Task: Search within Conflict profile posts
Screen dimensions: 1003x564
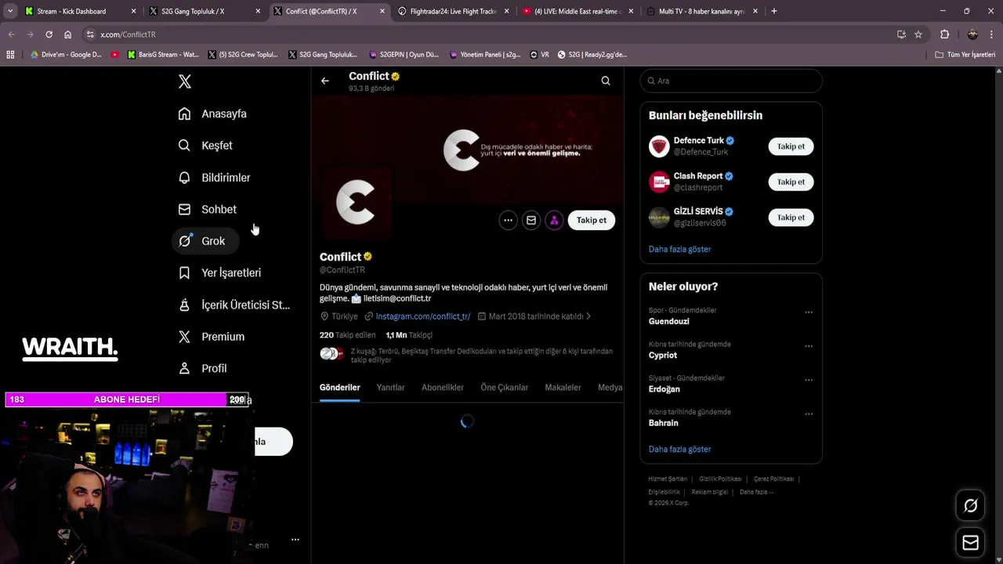Action: [606, 81]
